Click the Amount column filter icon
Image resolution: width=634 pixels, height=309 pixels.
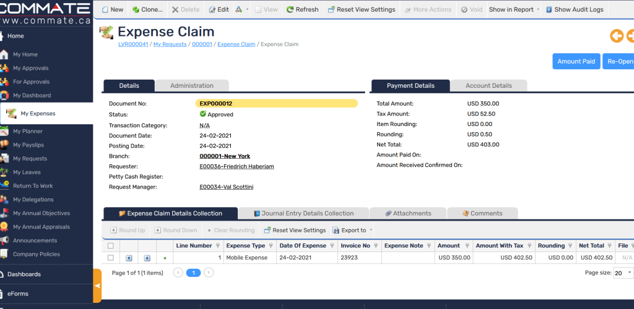466,246
